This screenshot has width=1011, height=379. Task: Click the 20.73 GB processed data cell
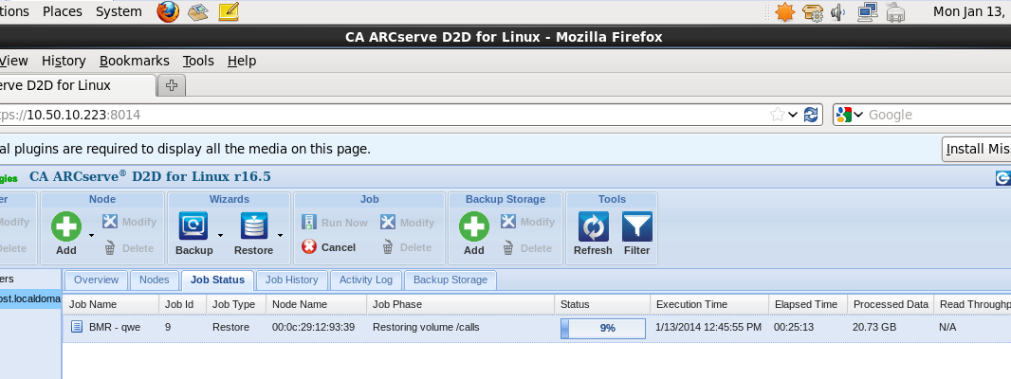pos(874,328)
